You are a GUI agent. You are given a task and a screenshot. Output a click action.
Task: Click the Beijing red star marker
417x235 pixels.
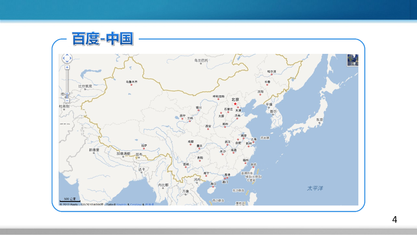pos(235,104)
